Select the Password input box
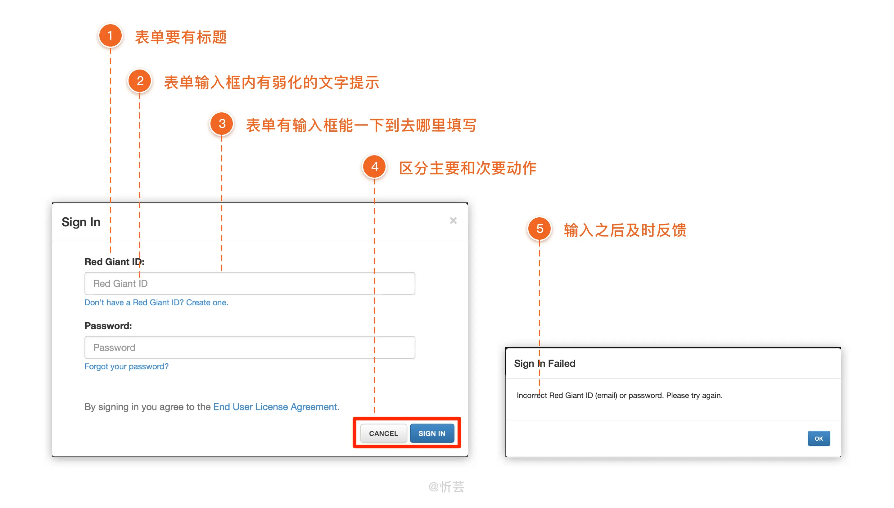The width and height of the screenshot is (894, 508). pos(250,347)
